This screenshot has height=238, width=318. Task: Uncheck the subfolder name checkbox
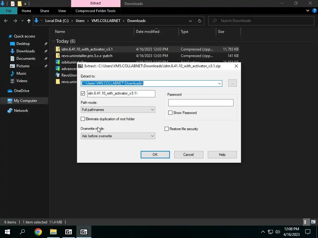(x=83, y=94)
